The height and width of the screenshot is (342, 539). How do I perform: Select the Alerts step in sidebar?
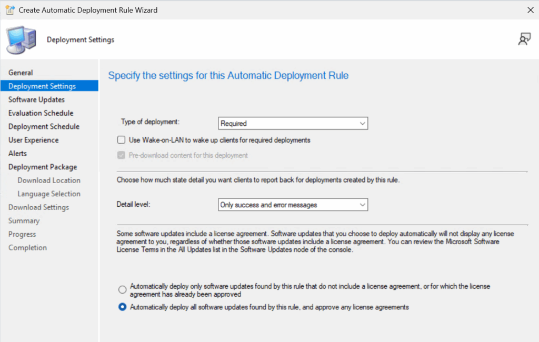17,154
